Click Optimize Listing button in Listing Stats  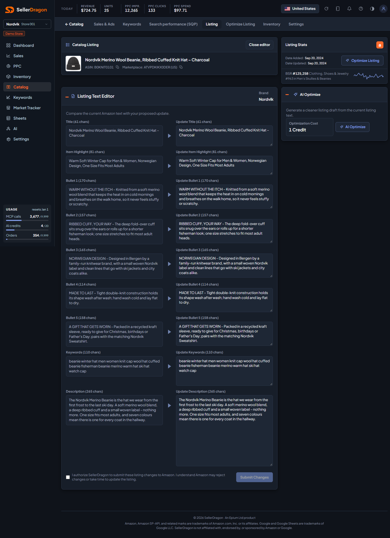[362, 61]
